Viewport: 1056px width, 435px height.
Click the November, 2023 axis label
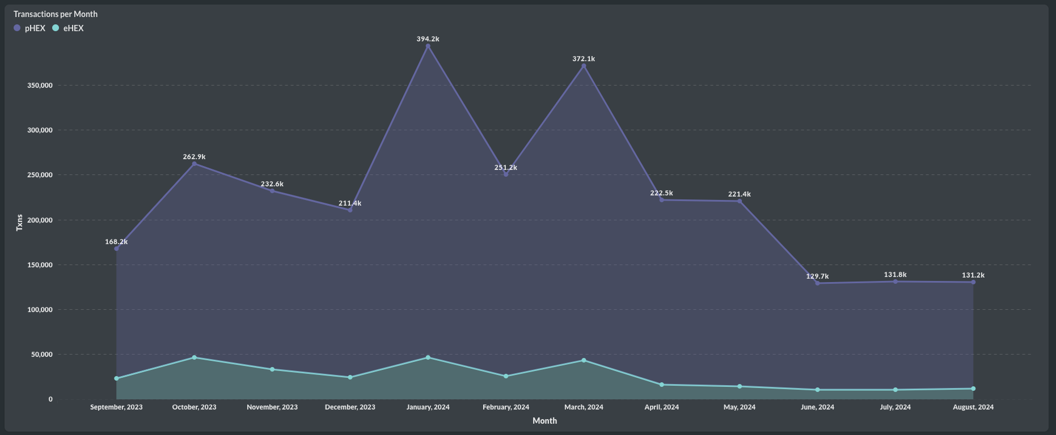pyautogui.click(x=272, y=407)
